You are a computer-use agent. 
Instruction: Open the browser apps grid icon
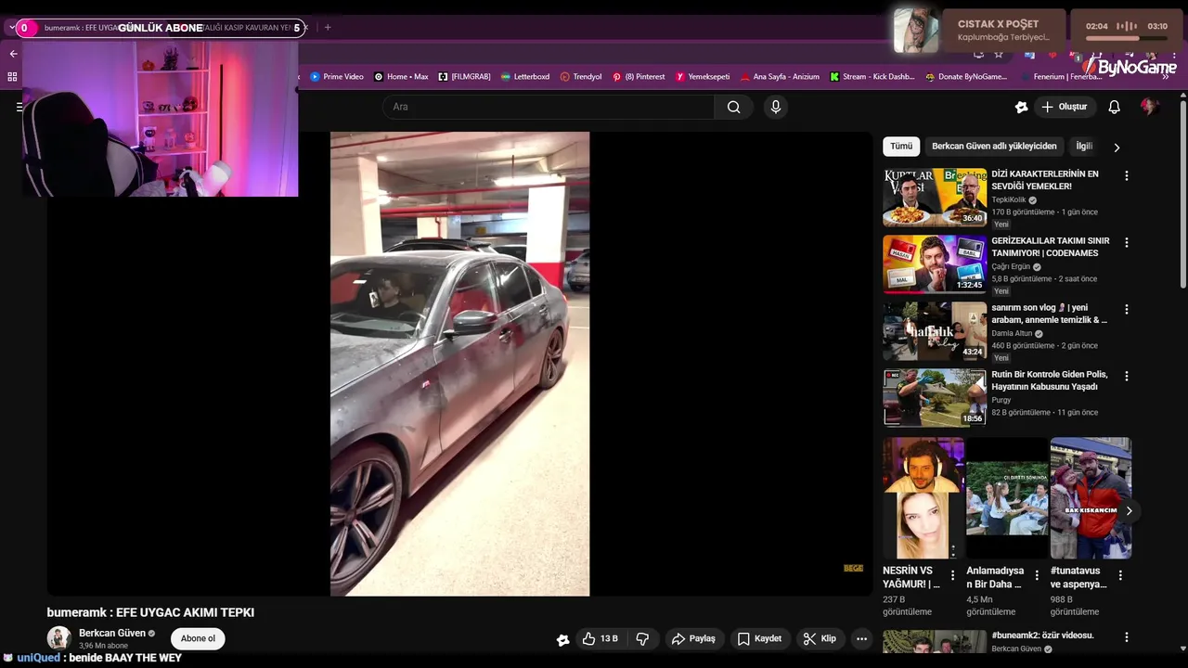pyautogui.click(x=13, y=77)
